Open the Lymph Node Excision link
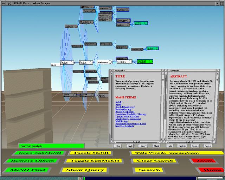This screenshot has height=180, width=225. coord(127,117)
